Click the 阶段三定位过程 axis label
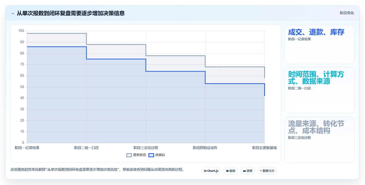 click(x=146, y=148)
